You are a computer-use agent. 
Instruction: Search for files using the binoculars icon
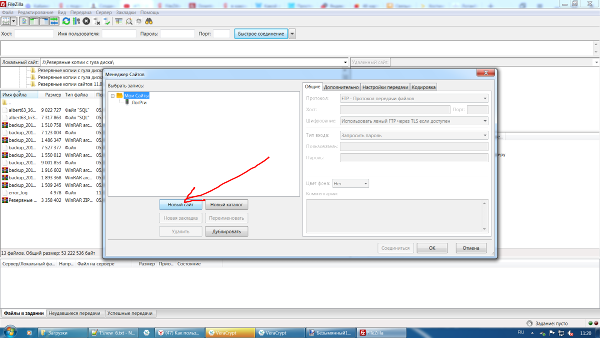click(148, 21)
